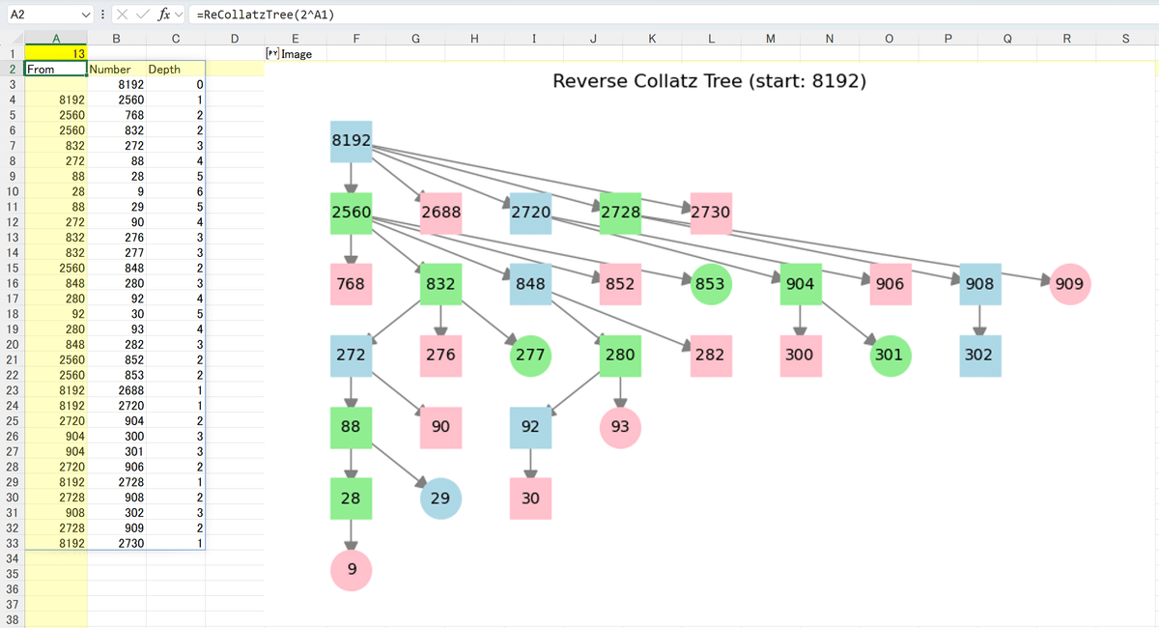Click the blue 2720 node

click(530, 212)
